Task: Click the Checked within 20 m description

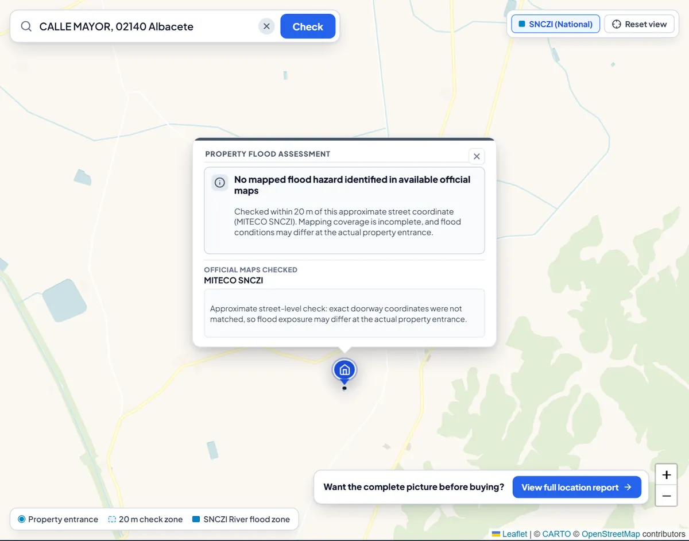Action: pyautogui.click(x=347, y=222)
